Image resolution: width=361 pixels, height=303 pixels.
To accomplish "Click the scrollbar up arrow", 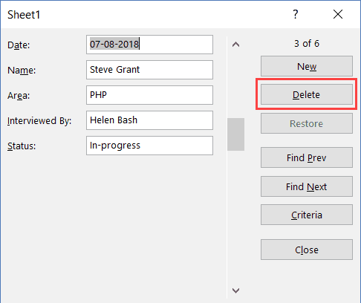I will (x=235, y=45).
